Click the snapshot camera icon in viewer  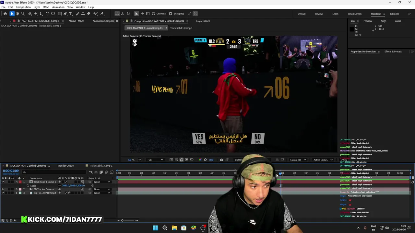pos(221,160)
